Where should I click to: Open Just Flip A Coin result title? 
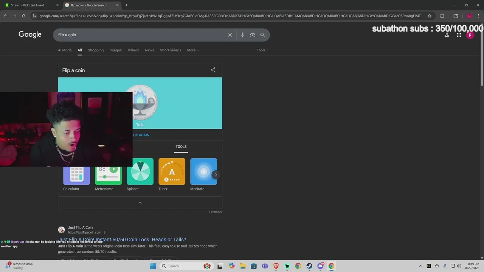point(123,240)
